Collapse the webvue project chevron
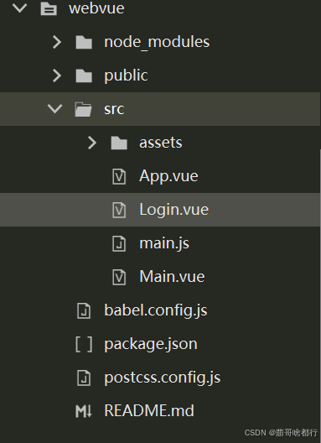The width and height of the screenshot is (321, 443). (x=20, y=8)
